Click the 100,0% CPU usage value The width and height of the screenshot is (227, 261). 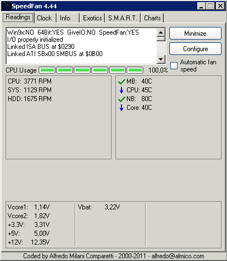coord(158,70)
